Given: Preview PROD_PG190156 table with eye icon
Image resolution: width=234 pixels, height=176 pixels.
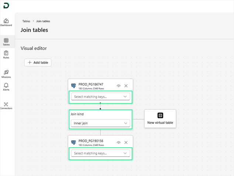Looking at the screenshot, I should coord(118,142).
